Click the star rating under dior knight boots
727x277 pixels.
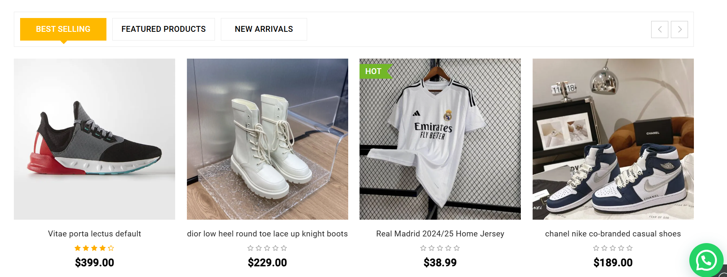267,248
